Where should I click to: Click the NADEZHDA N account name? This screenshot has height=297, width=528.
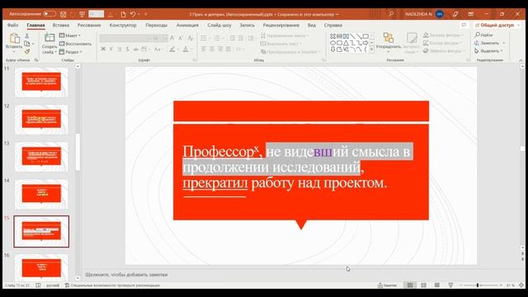(418, 14)
